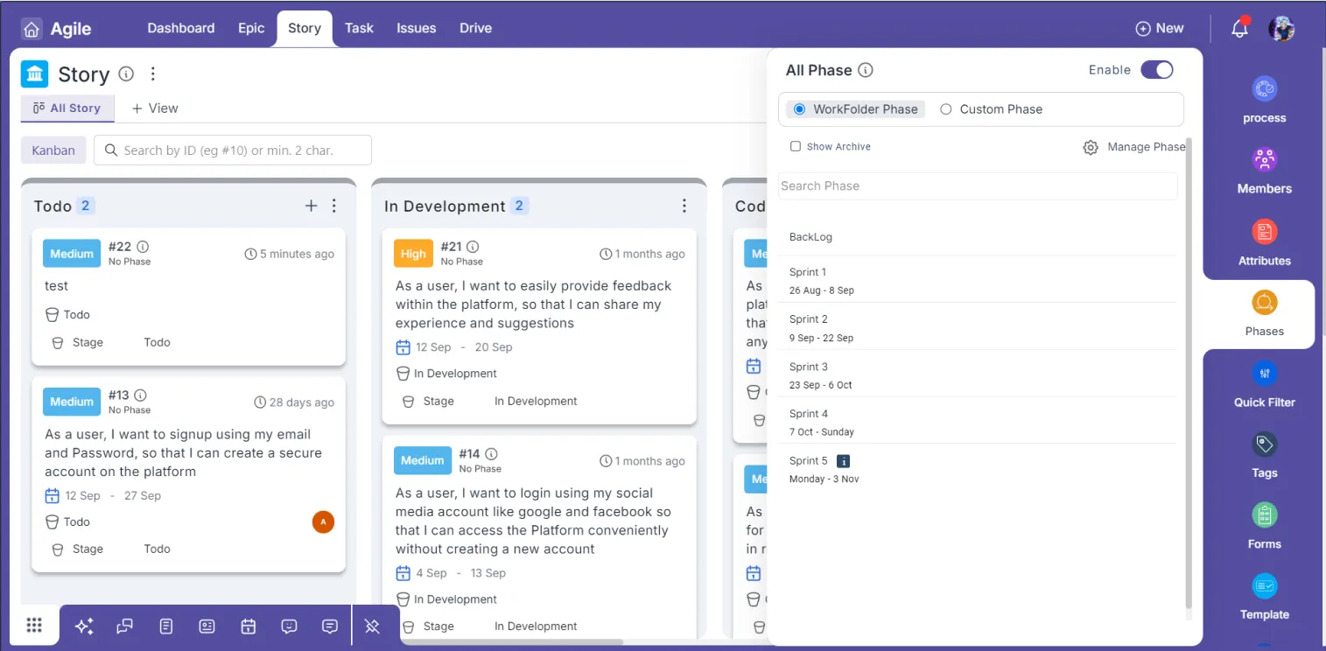
Task: Click the assignee avatar on story #13
Action: (x=323, y=522)
